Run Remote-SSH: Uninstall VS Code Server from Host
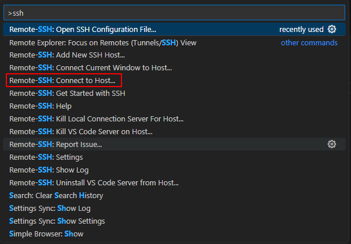The height and width of the screenshot is (244, 351). click(174, 182)
